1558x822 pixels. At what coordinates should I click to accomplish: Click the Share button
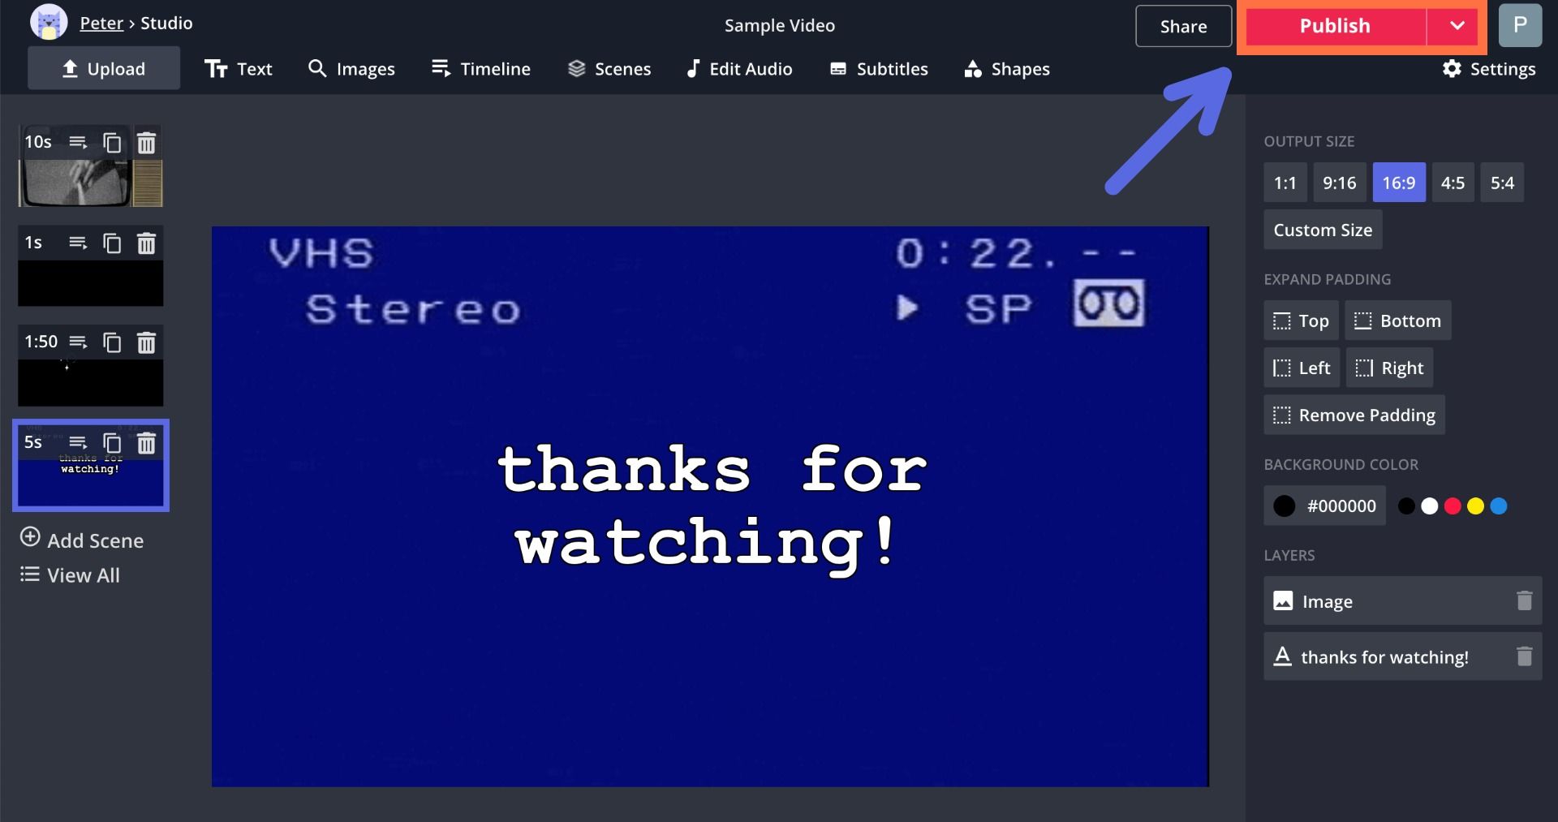(x=1183, y=27)
